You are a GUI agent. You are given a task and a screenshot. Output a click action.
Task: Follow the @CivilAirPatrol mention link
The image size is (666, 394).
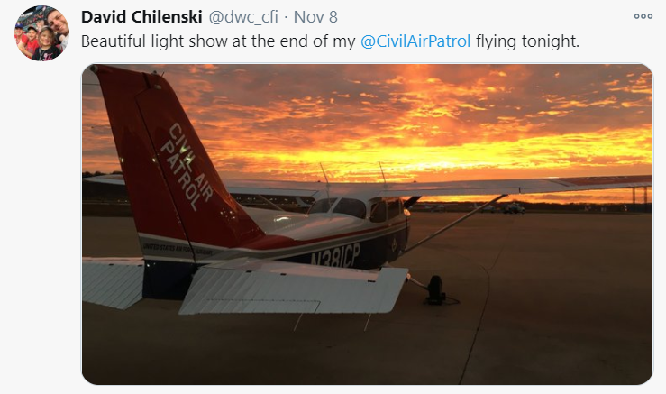(x=416, y=41)
